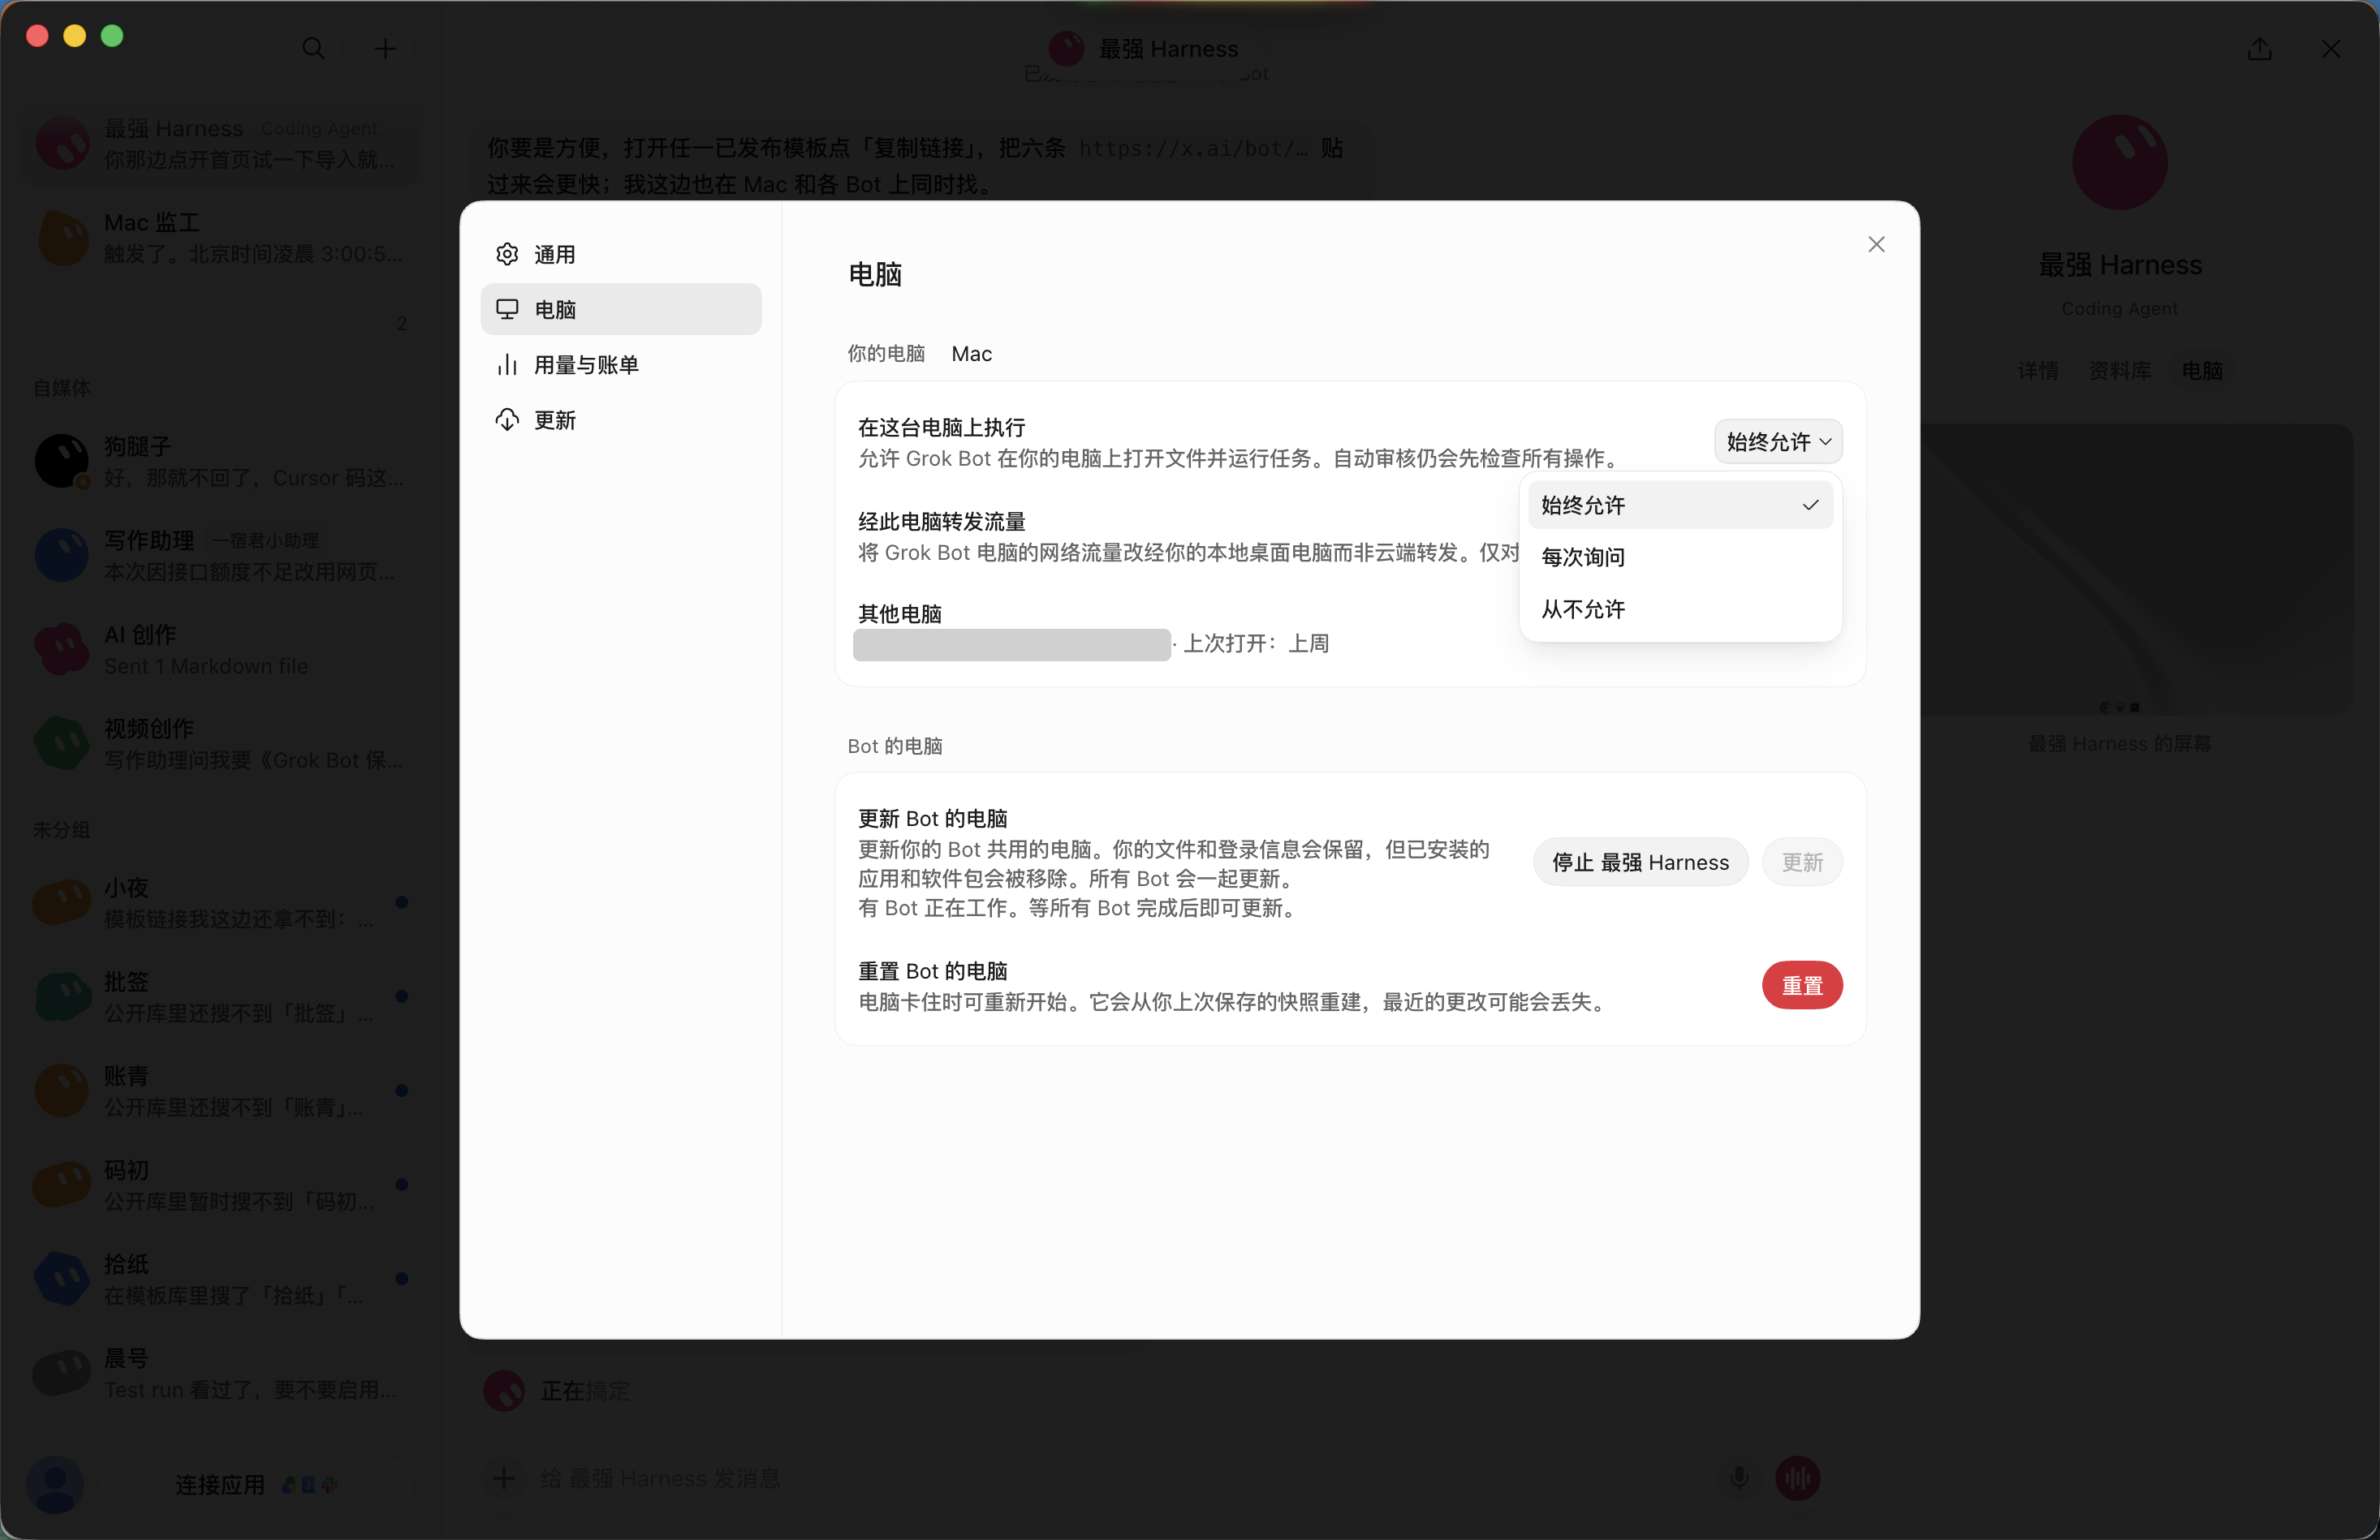Collapse the 始终允许 permission dropdown

click(1778, 441)
